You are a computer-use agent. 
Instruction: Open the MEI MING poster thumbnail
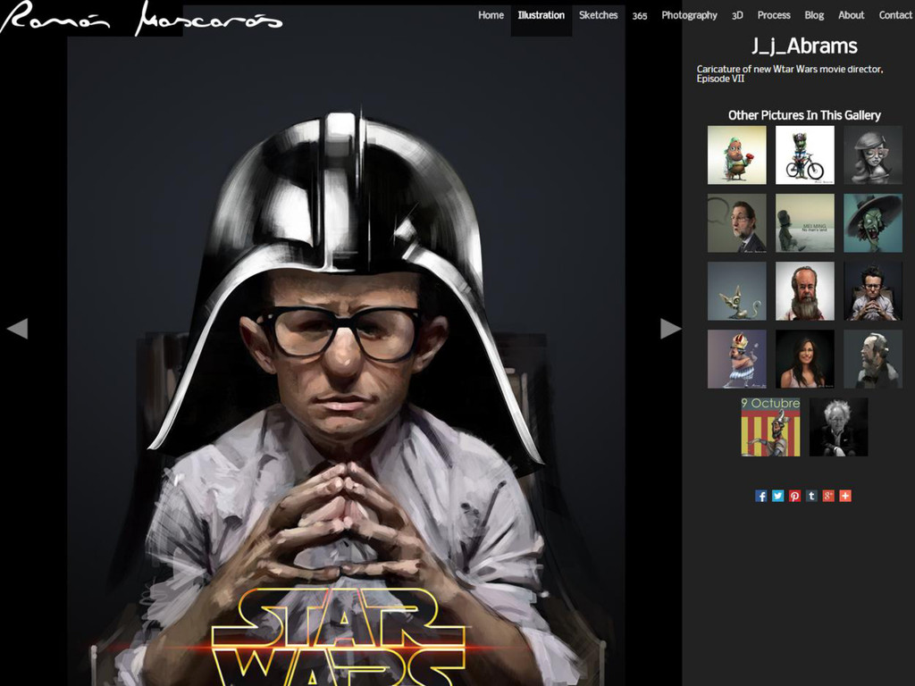(805, 223)
